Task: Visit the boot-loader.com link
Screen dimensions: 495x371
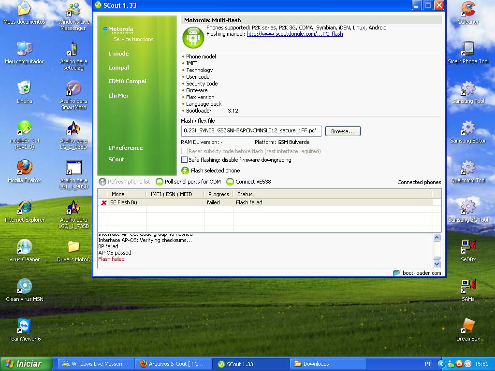Action: point(422,273)
